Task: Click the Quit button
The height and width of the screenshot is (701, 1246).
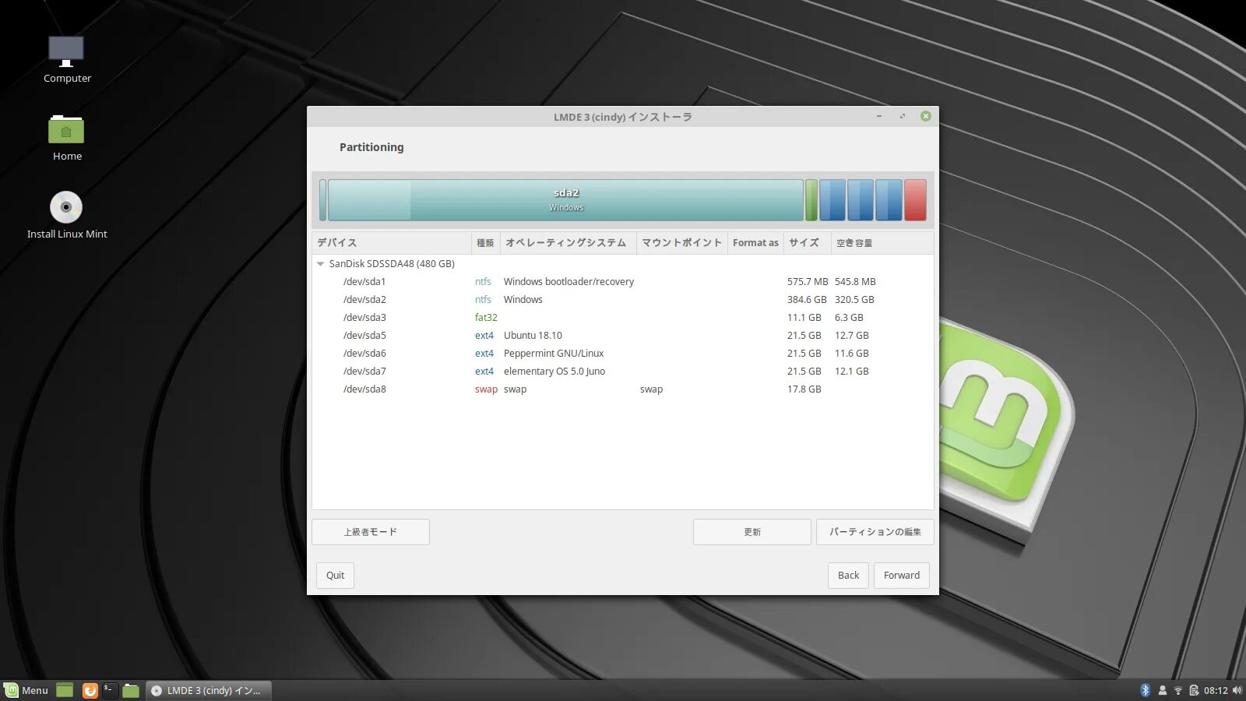Action: [336, 576]
